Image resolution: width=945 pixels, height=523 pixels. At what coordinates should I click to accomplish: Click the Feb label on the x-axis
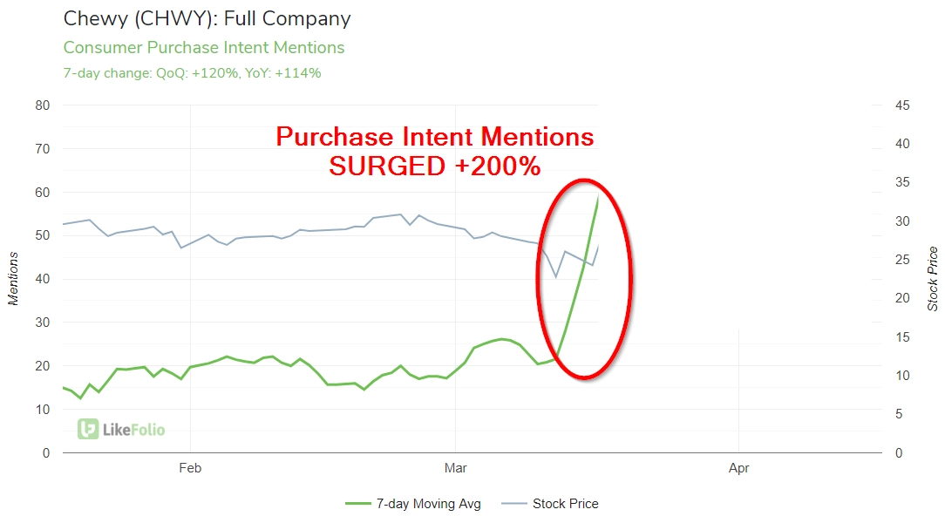pyautogui.click(x=190, y=468)
